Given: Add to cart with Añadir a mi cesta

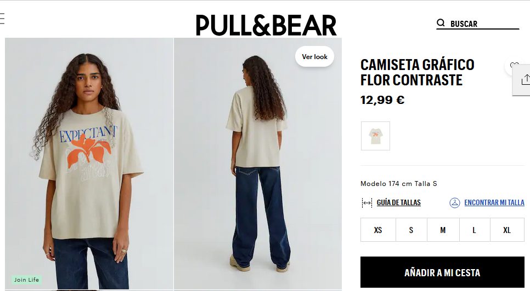Looking at the screenshot, I should (442, 272).
